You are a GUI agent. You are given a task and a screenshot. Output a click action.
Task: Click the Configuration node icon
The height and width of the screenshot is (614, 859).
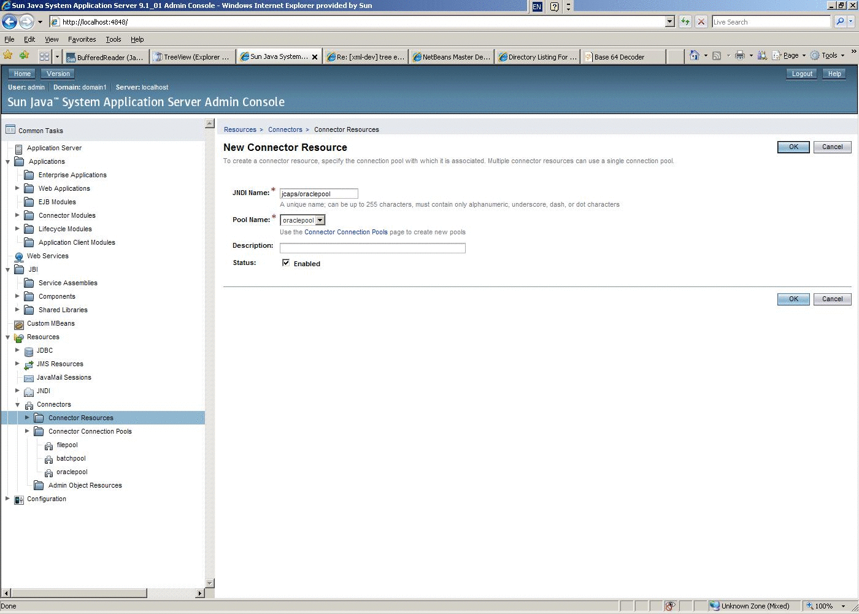[19, 499]
